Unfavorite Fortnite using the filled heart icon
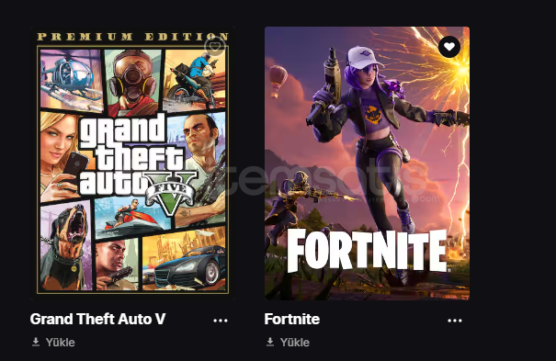The image size is (556, 361). pyautogui.click(x=449, y=47)
